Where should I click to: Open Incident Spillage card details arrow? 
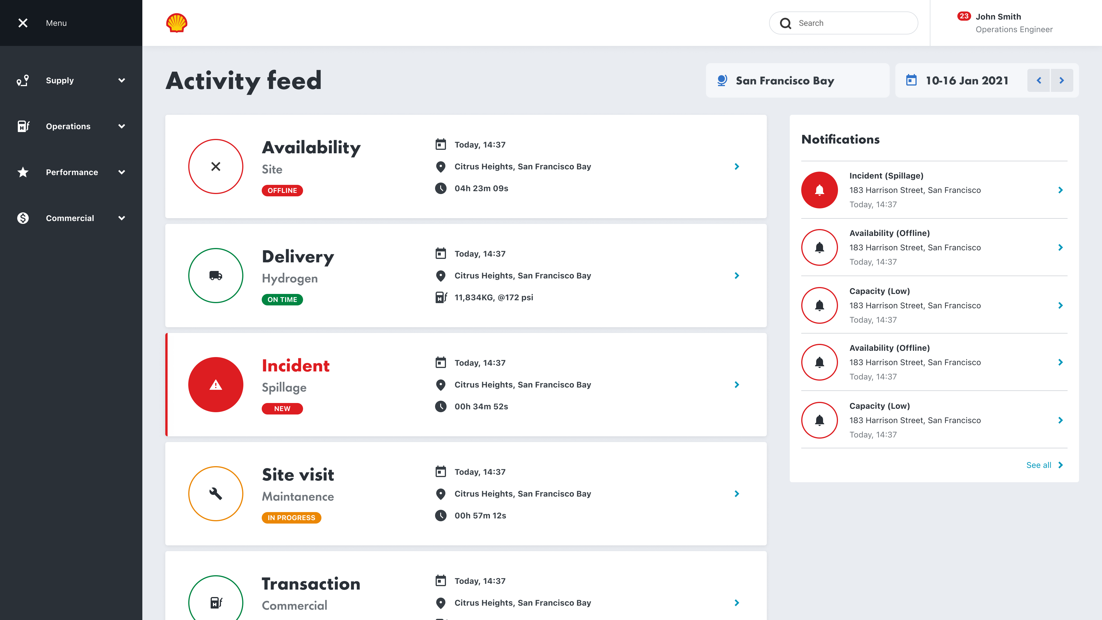tap(737, 385)
